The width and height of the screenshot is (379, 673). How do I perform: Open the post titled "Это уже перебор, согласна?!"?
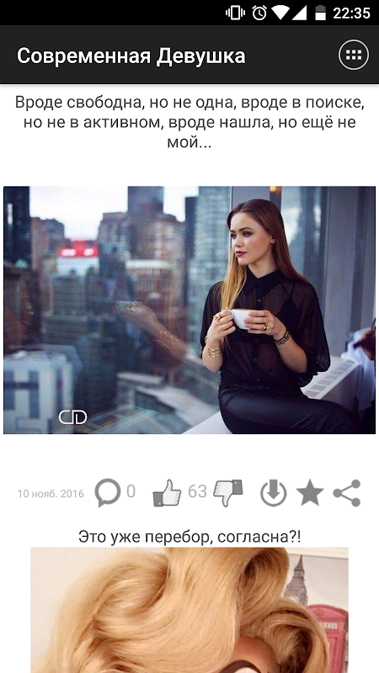coord(189,537)
